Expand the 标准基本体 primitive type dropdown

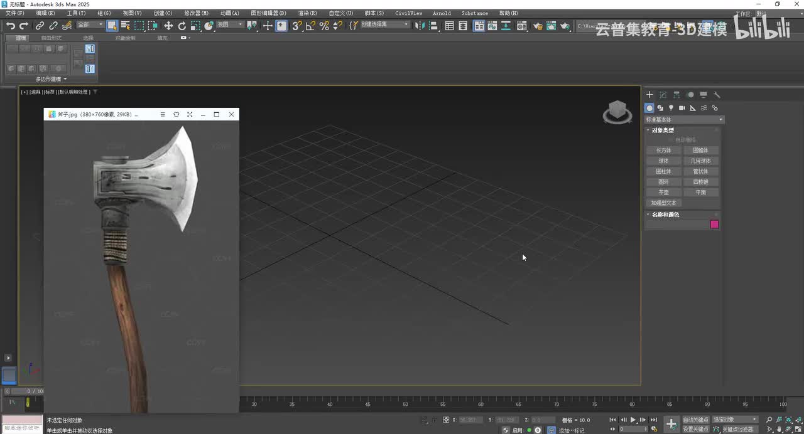684,120
